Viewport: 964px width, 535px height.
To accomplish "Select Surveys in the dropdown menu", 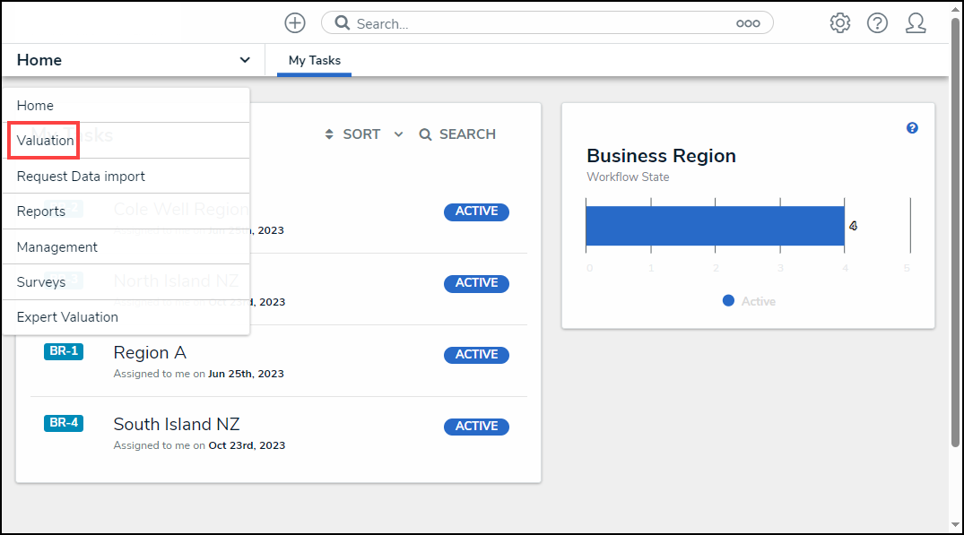I will 126,282.
